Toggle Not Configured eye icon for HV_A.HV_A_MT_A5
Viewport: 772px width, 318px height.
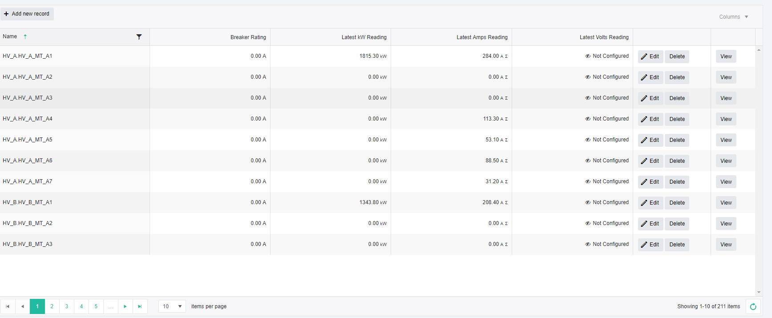pyautogui.click(x=588, y=140)
